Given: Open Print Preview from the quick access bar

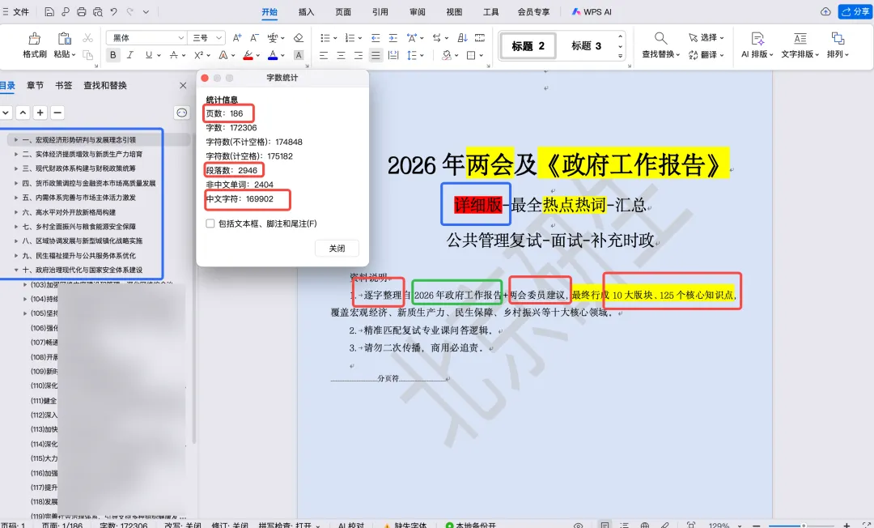Looking at the screenshot, I should [98, 11].
